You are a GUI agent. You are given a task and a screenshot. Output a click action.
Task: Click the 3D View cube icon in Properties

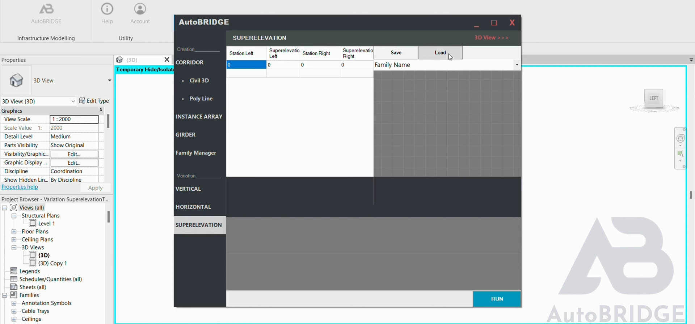coord(16,80)
